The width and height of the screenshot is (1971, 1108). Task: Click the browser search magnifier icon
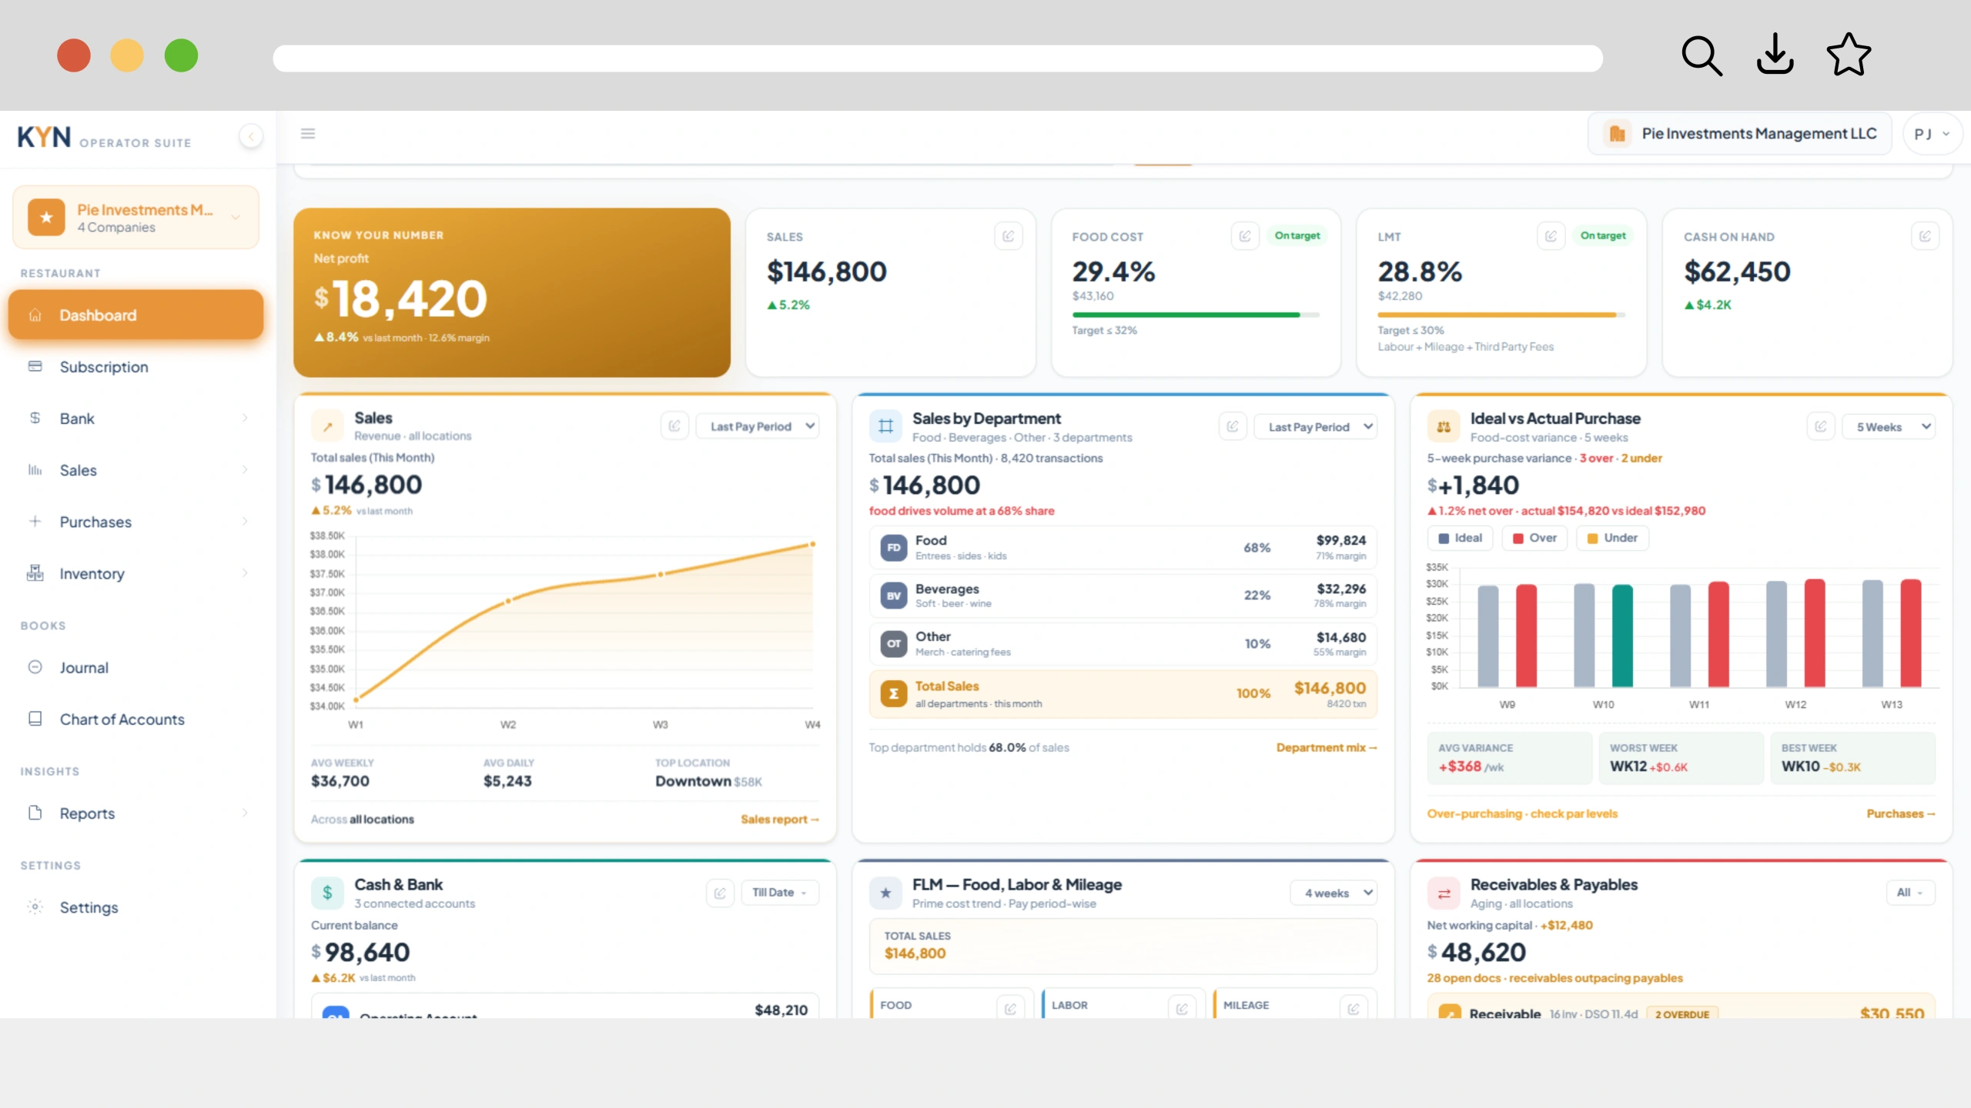point(1702,55)
